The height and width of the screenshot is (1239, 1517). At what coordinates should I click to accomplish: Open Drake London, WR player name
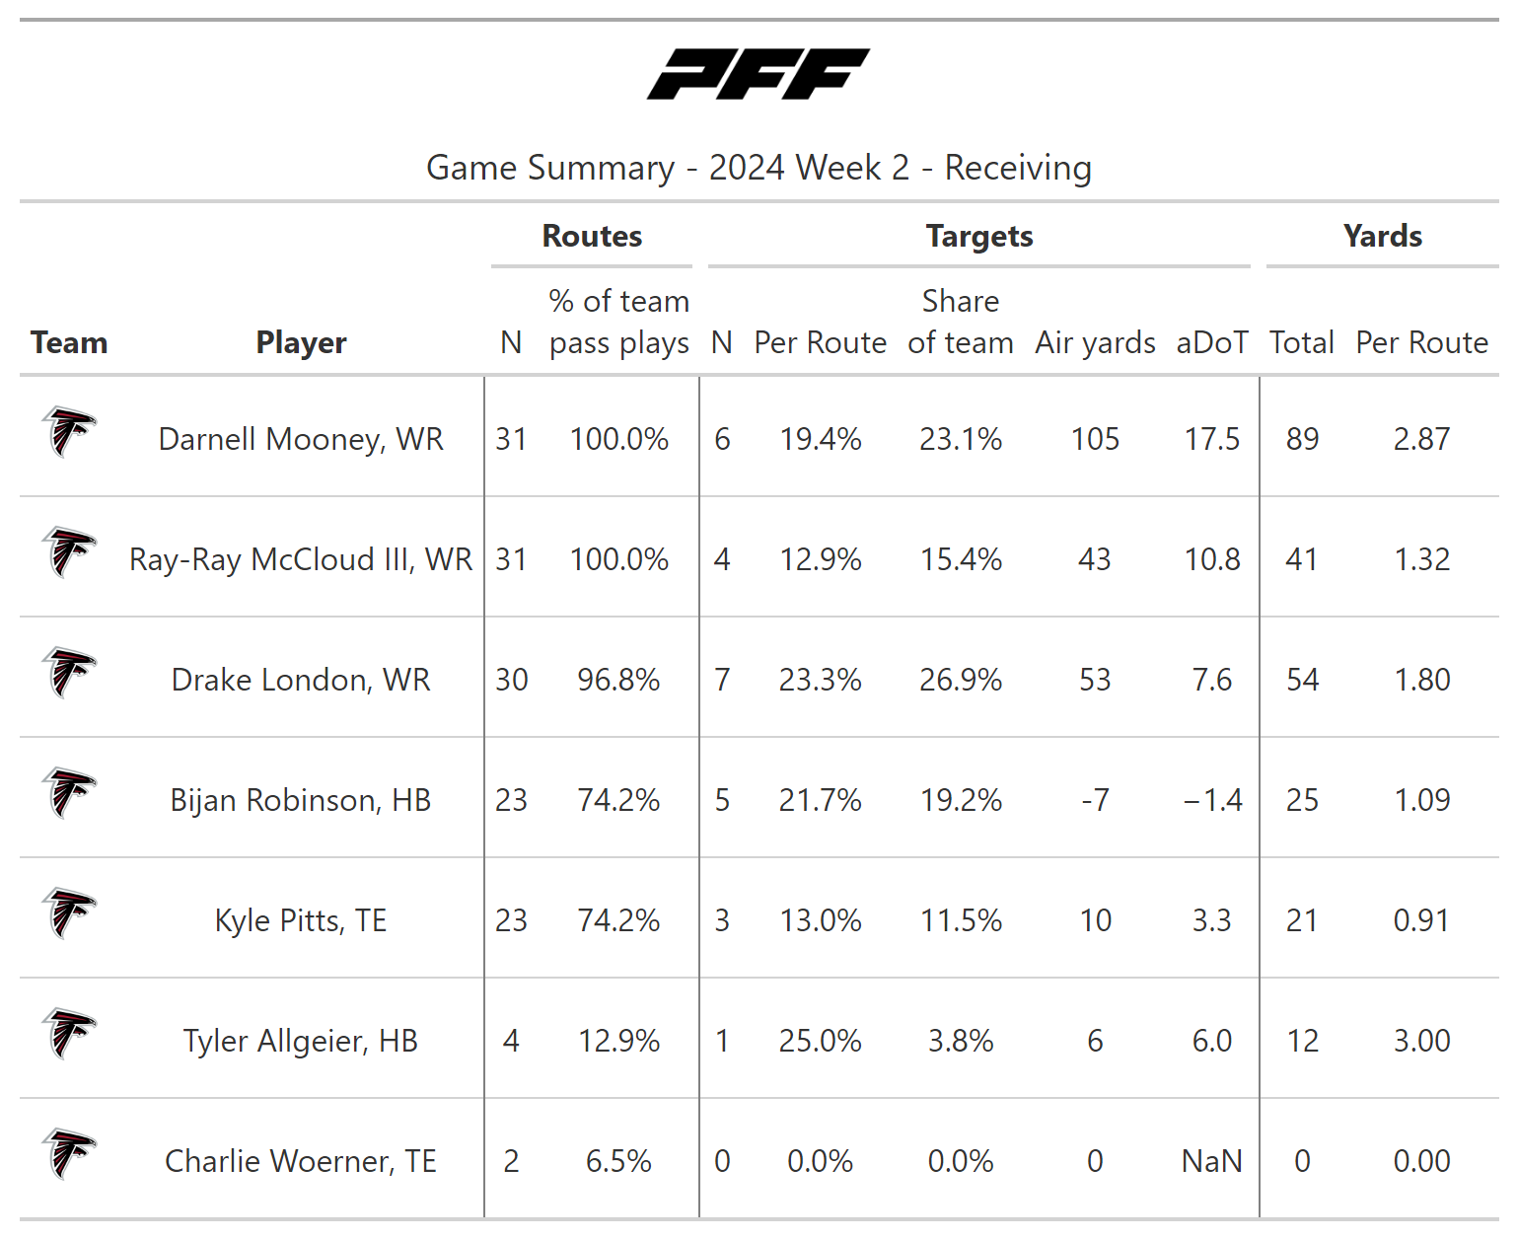pyautogui.click(x=301, y=680)
